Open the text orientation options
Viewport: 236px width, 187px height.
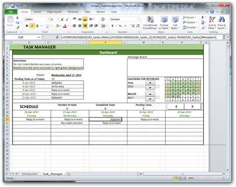92,19
